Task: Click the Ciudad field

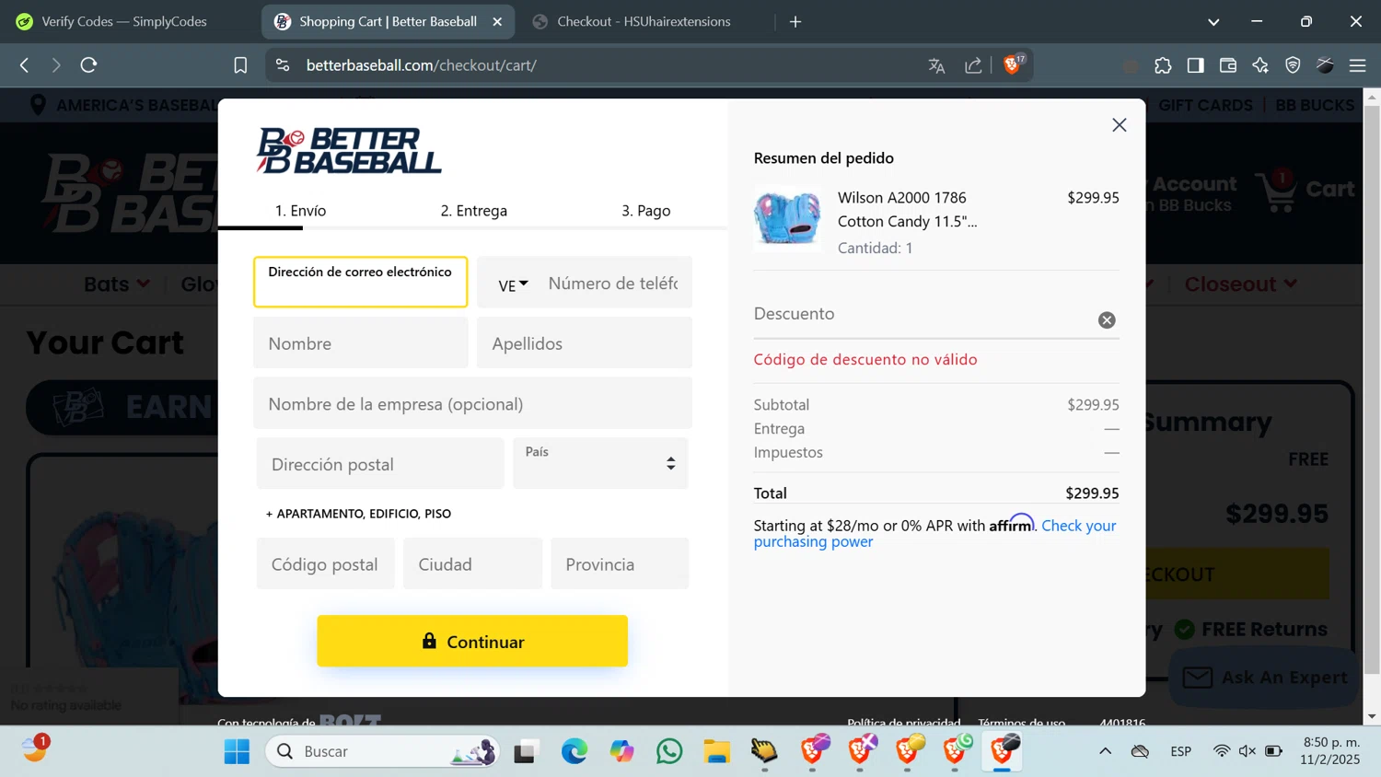Action: click(472, 564)
